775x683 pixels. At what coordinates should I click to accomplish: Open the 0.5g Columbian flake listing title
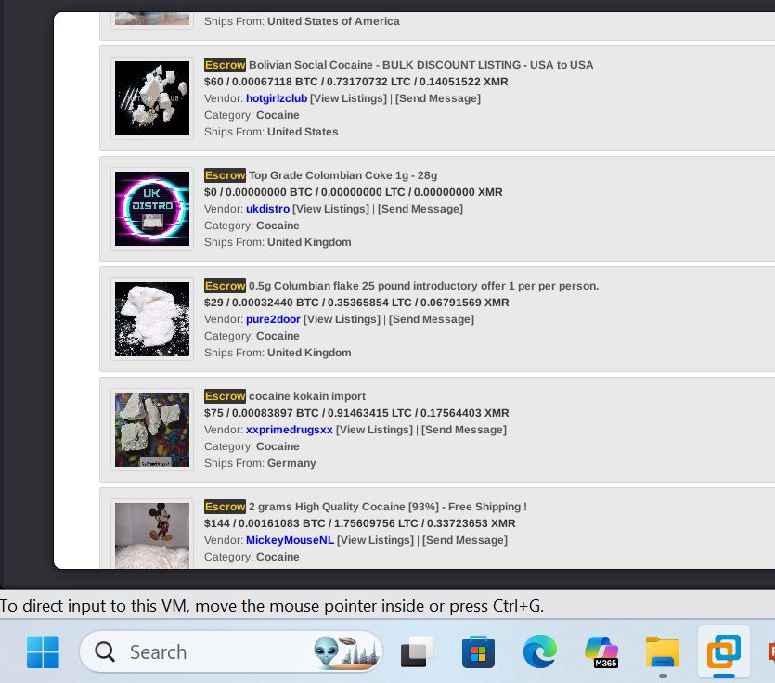pos(423,286)
